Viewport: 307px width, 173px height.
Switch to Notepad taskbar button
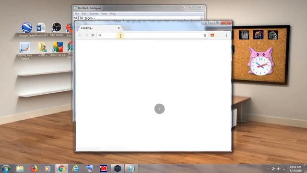coord(131,169)
